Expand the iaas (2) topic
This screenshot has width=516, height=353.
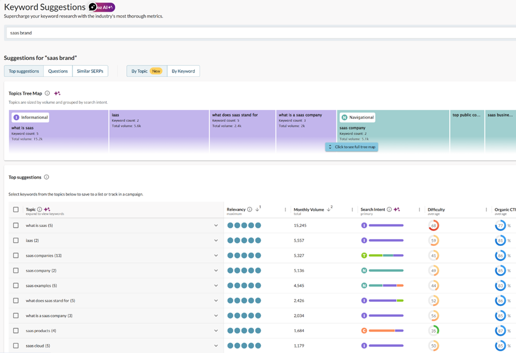pyautogui.click(x=216, y=240)
